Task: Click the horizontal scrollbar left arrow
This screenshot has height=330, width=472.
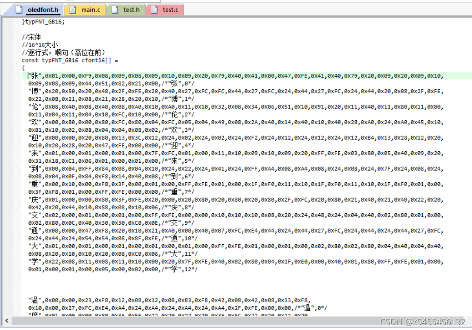Action: point(7,321)
